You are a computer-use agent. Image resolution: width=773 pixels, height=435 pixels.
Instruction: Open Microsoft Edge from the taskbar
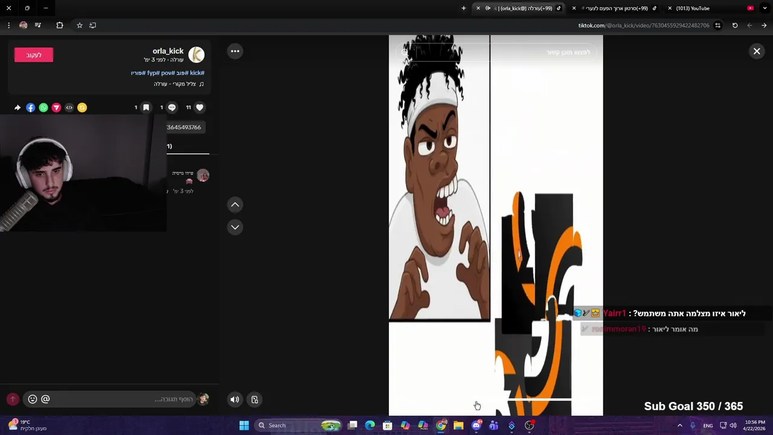370,425
